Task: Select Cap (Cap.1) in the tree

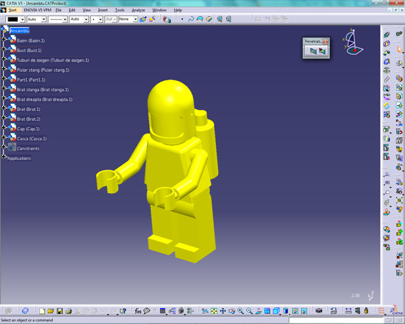Action: coord(28,129)
